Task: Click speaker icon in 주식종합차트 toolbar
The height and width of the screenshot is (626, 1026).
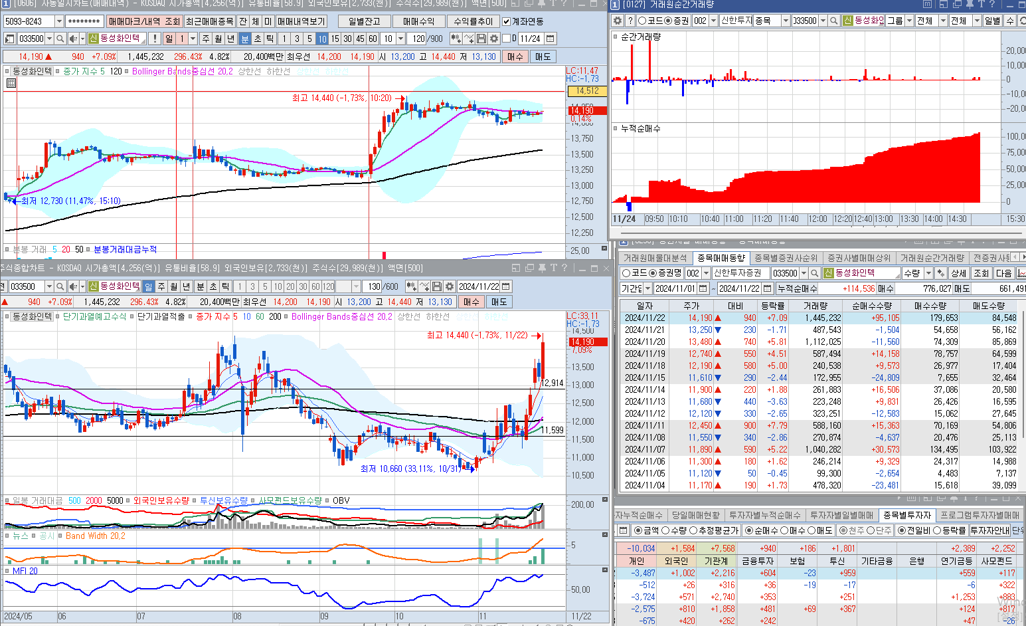Action: (74, 286)
